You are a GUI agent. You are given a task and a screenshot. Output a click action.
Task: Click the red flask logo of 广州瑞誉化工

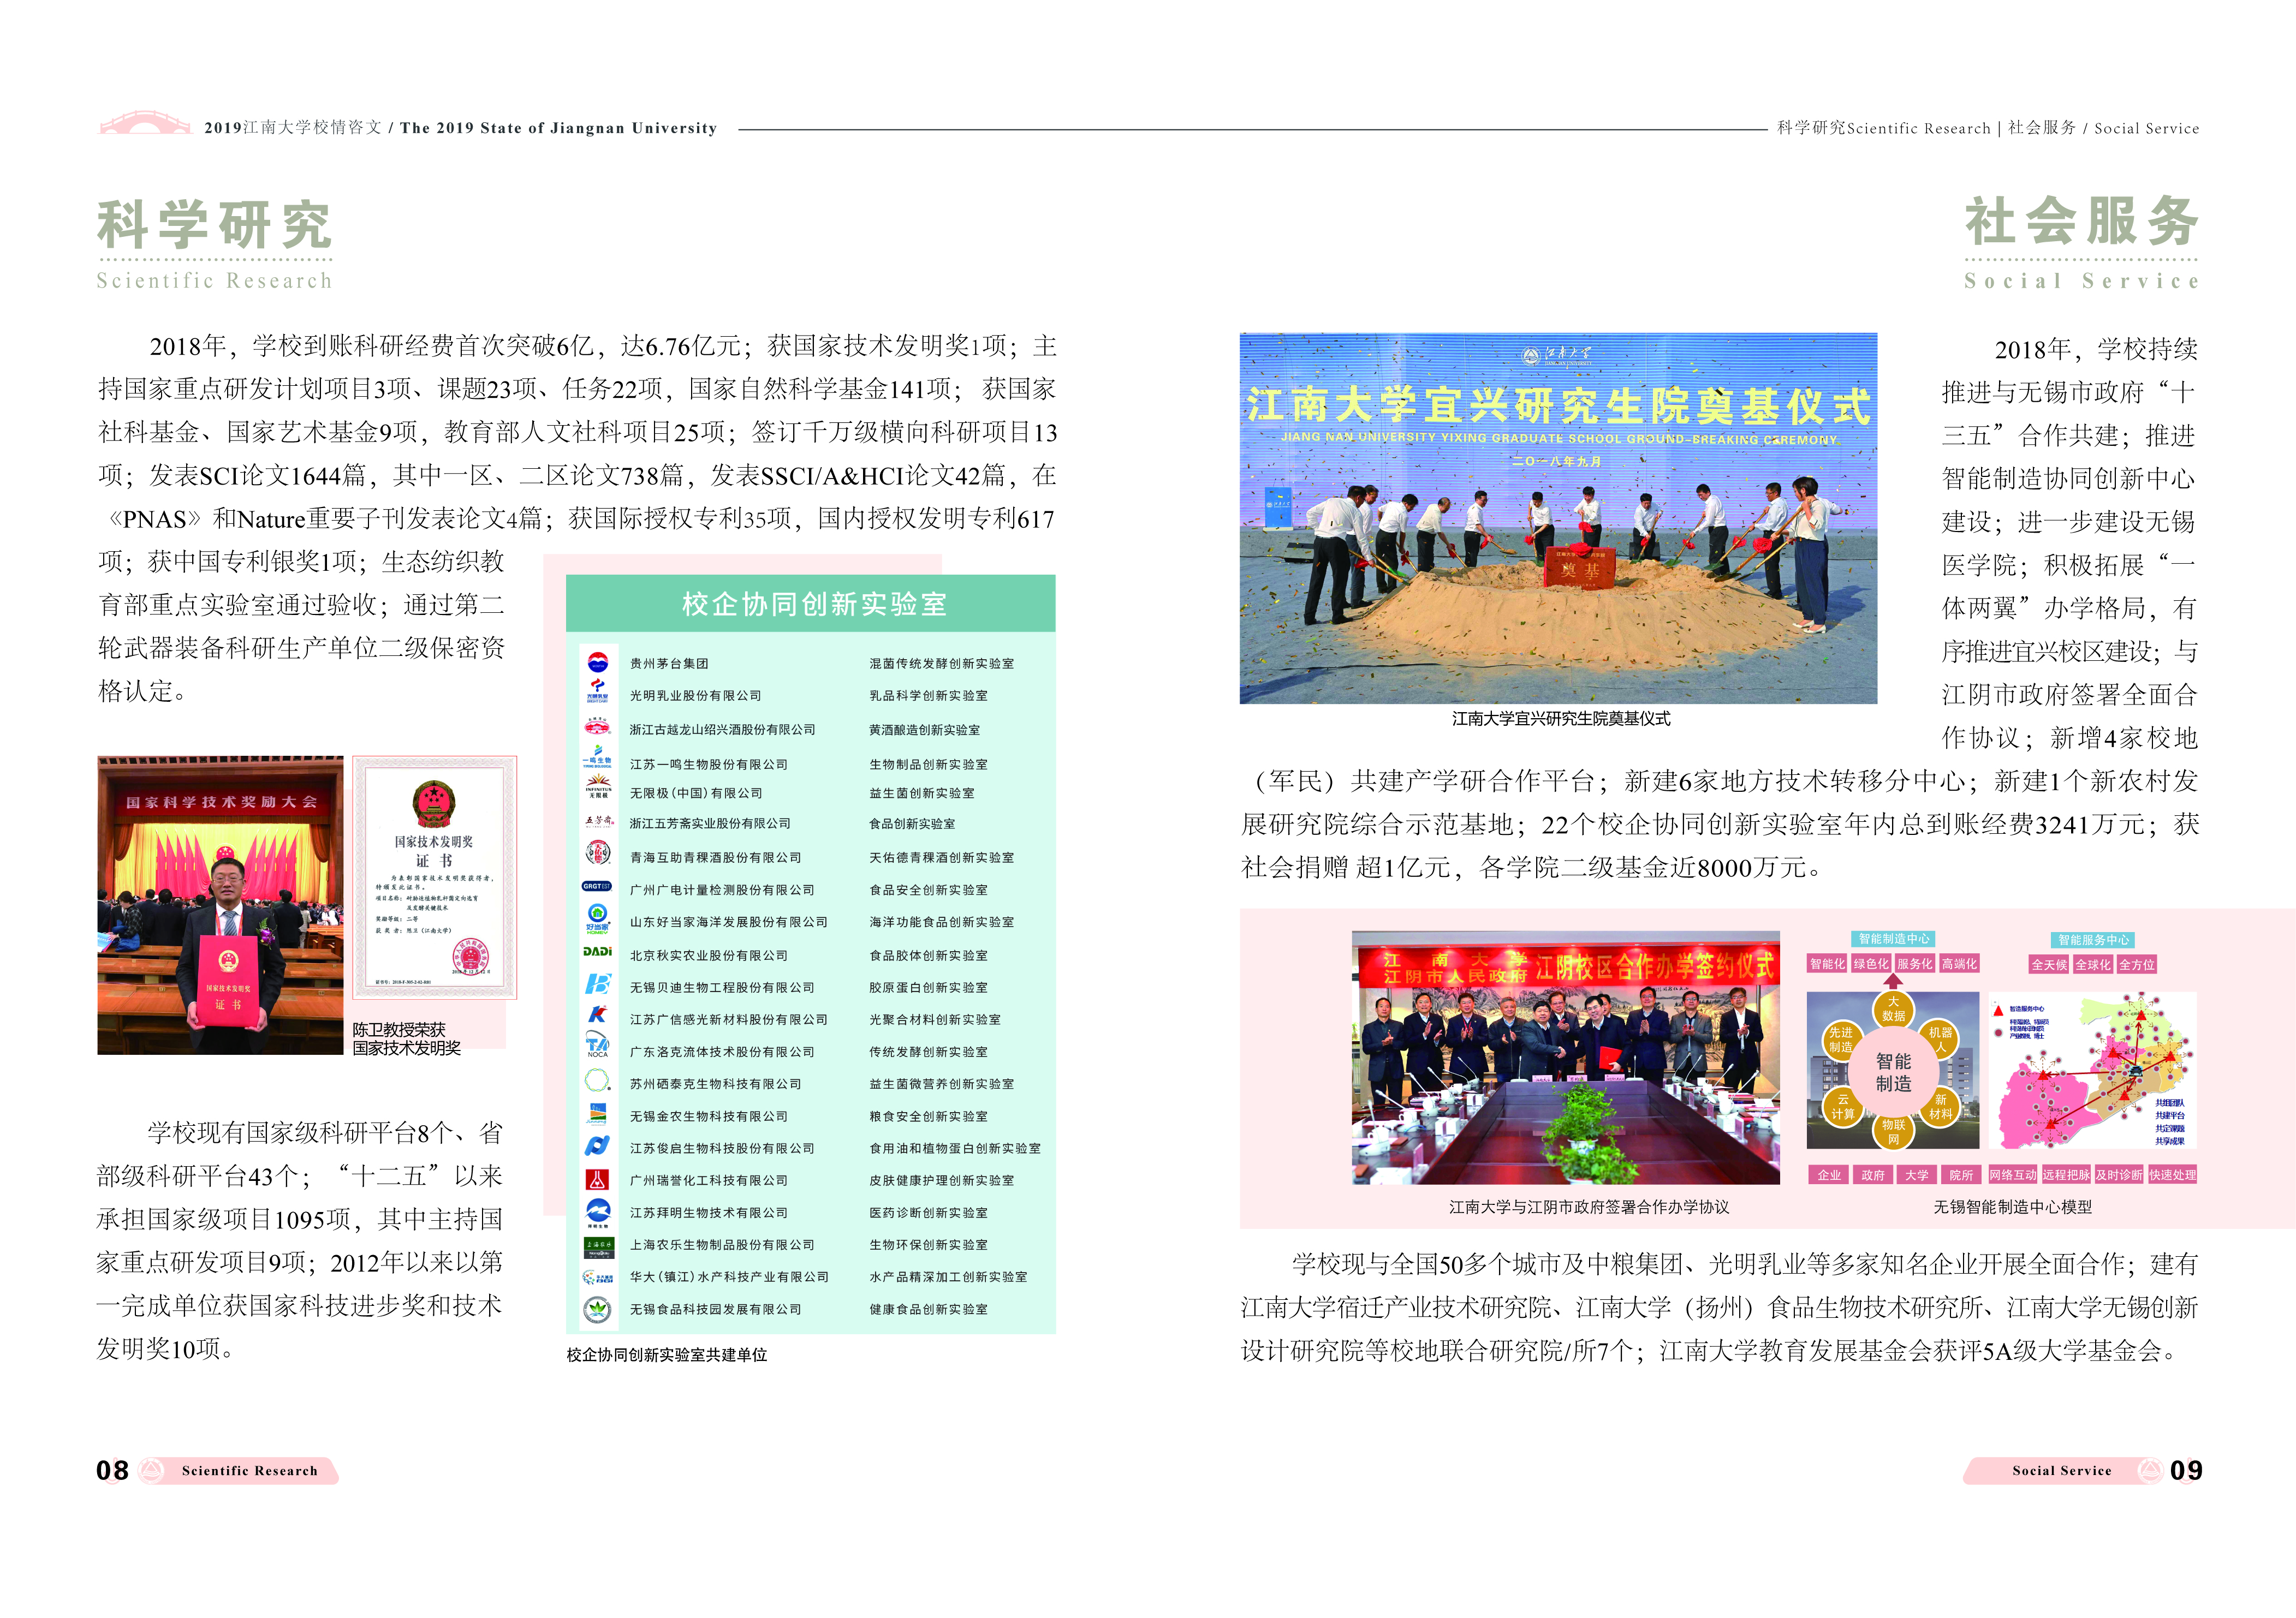597,1179
